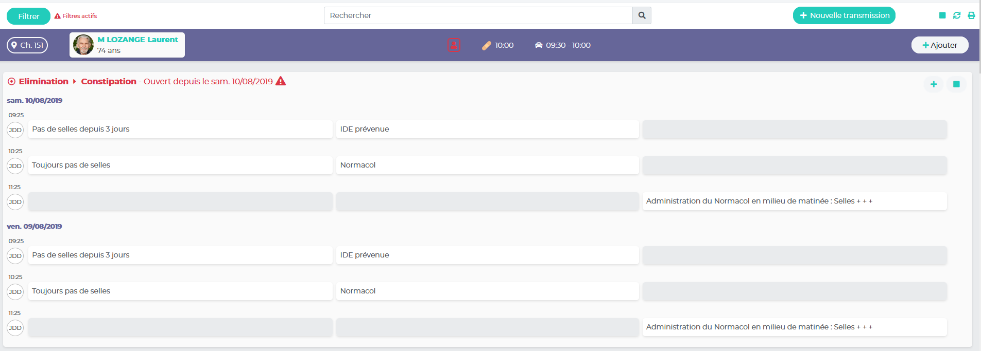The width and height of the screenshot is (981, 351).
Task: Click the square icon in Constipation section
Action: coord(956,84)
